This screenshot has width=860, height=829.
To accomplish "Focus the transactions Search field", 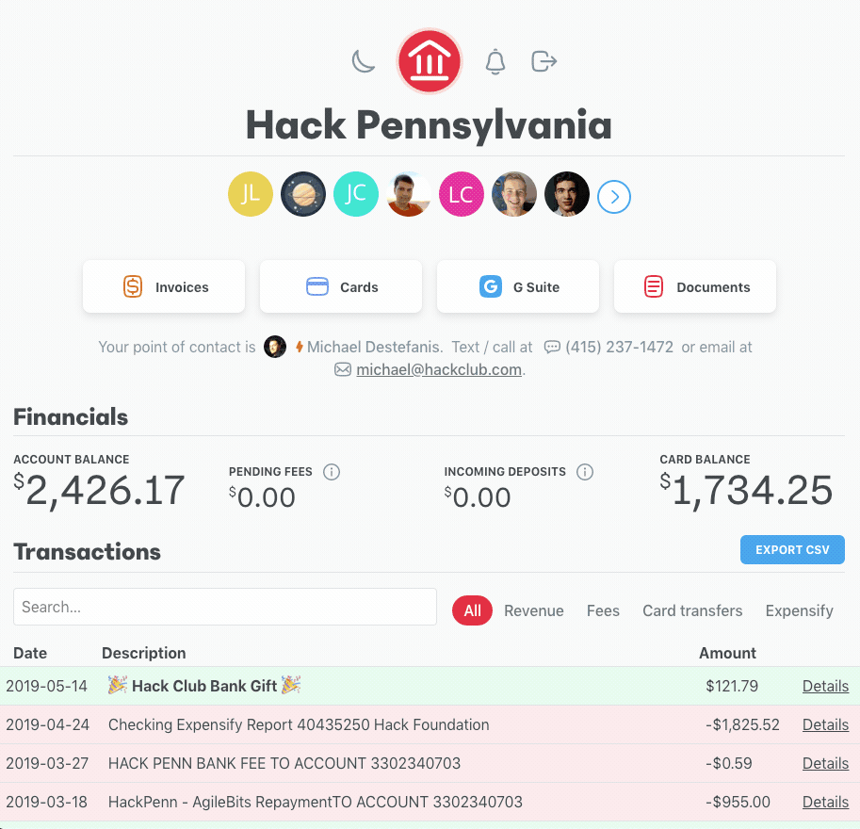I will point(225,607).
